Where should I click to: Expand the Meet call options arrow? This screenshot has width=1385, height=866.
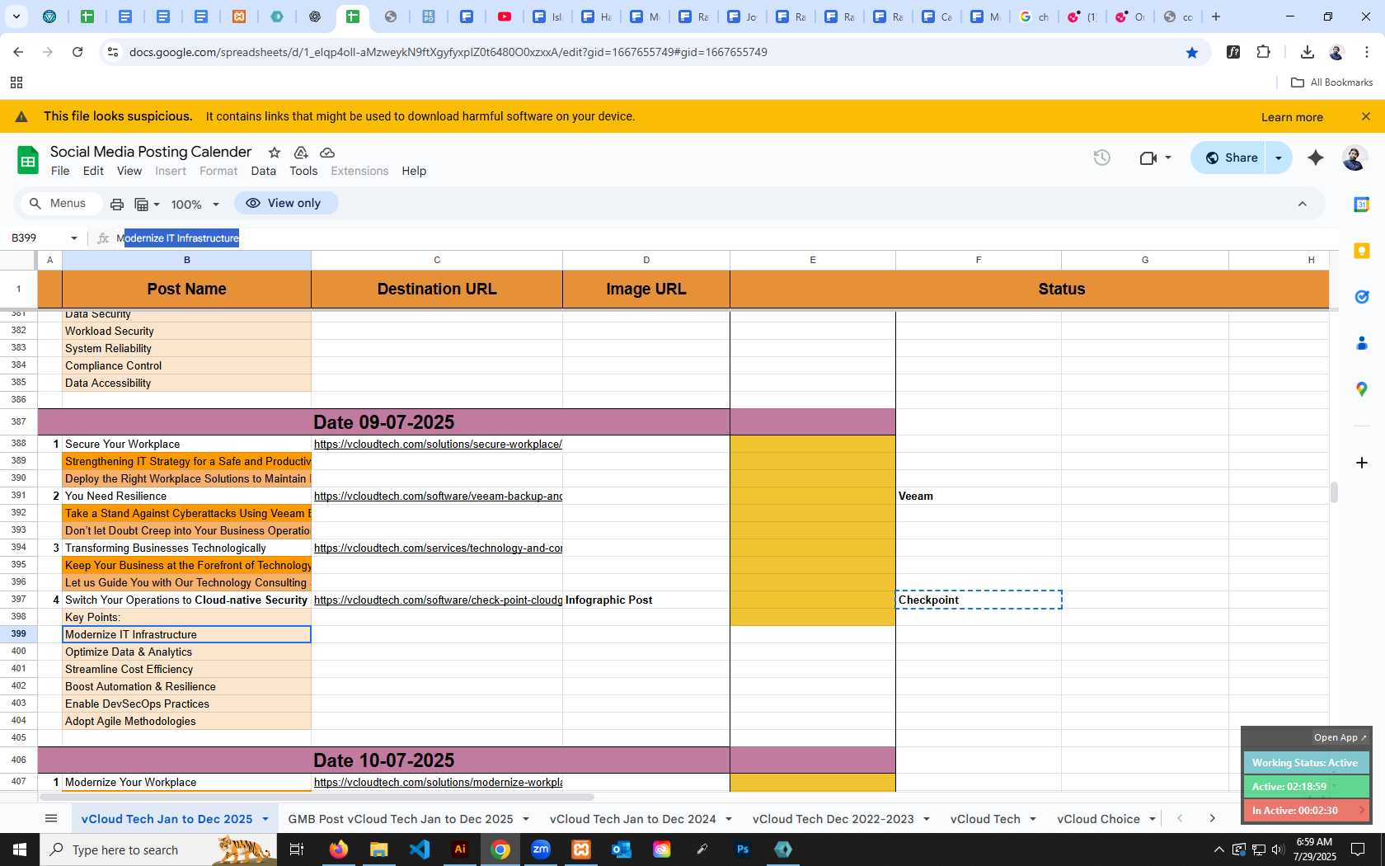(x=1167, y=158)
